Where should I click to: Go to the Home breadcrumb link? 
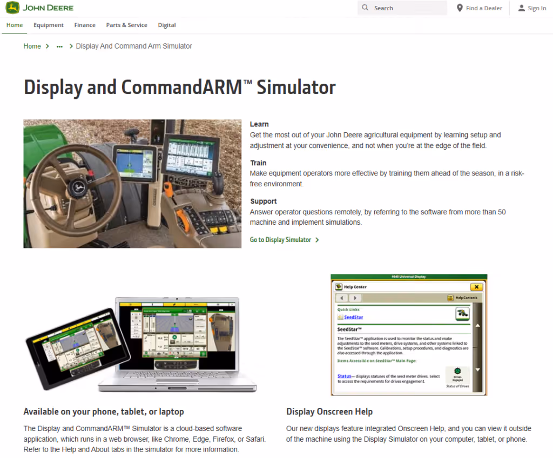pyautogui.click(x=32, y=46)
